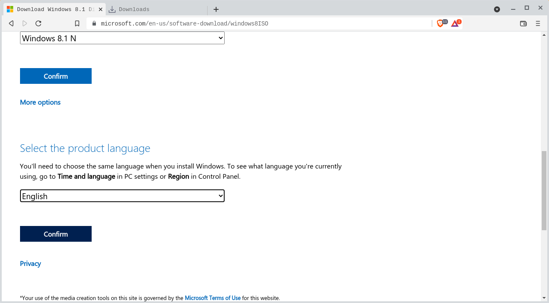Viewport: 549px width, 303px height.
Task: Bookmark this page with the bookmark icon
Action: coord(77,23)
